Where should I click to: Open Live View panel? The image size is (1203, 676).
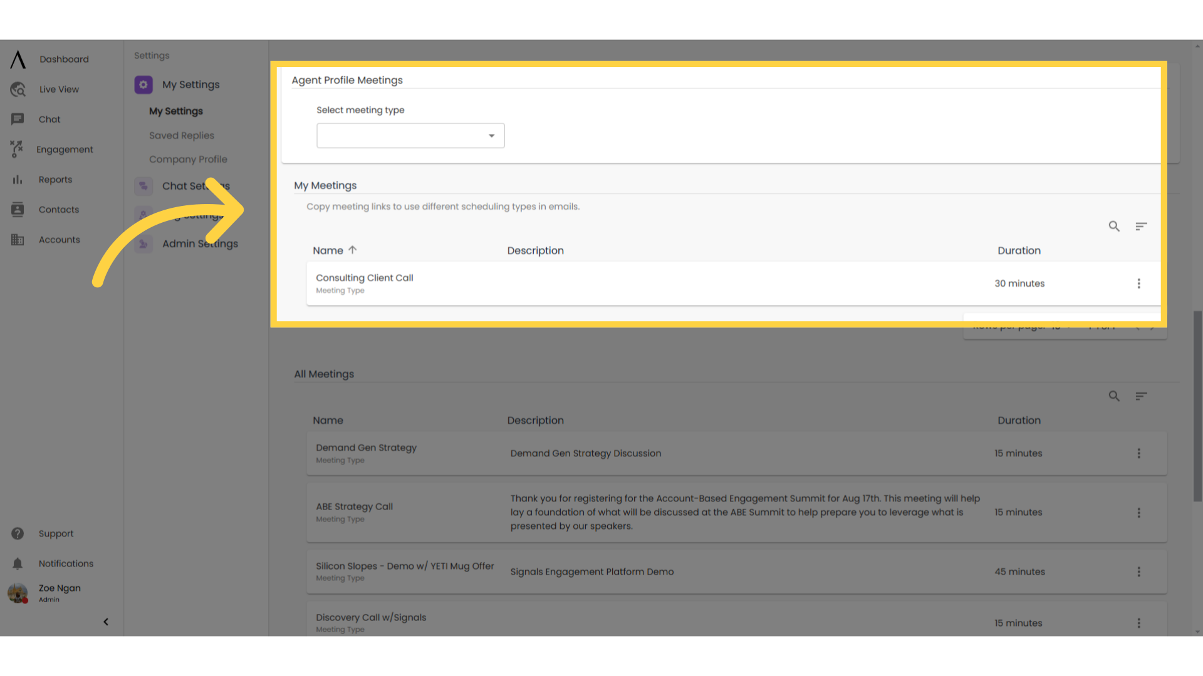tap(58, 89)
